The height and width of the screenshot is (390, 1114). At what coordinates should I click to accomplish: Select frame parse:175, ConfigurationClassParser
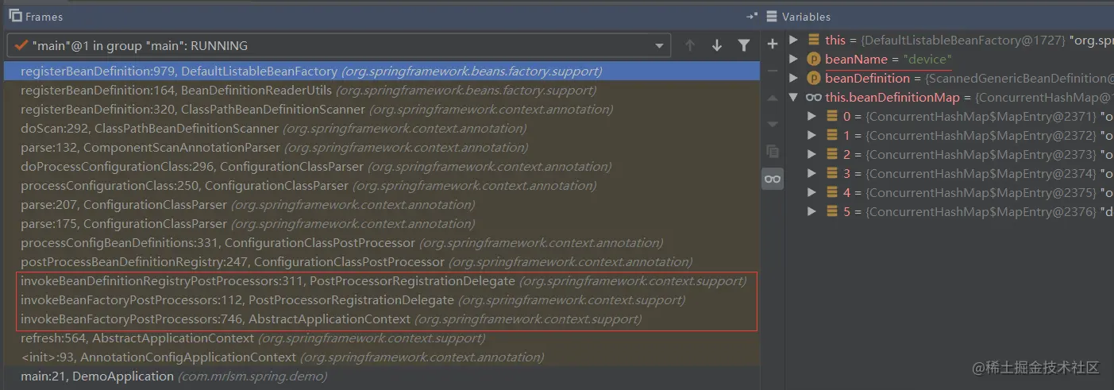381,224
